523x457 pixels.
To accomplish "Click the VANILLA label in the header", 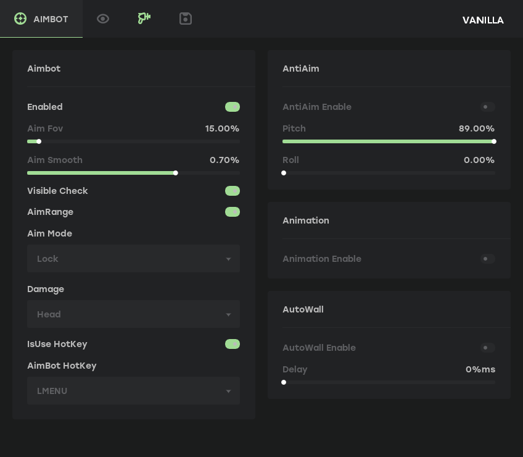I will (483, 20).
